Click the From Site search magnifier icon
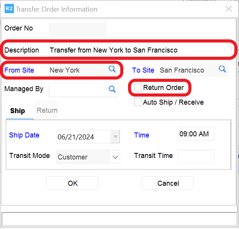 click(x=112, y=69)
